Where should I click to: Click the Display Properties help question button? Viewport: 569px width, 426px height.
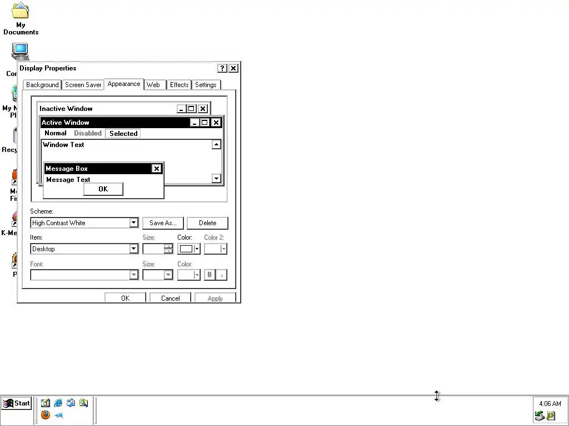(222, 68)
